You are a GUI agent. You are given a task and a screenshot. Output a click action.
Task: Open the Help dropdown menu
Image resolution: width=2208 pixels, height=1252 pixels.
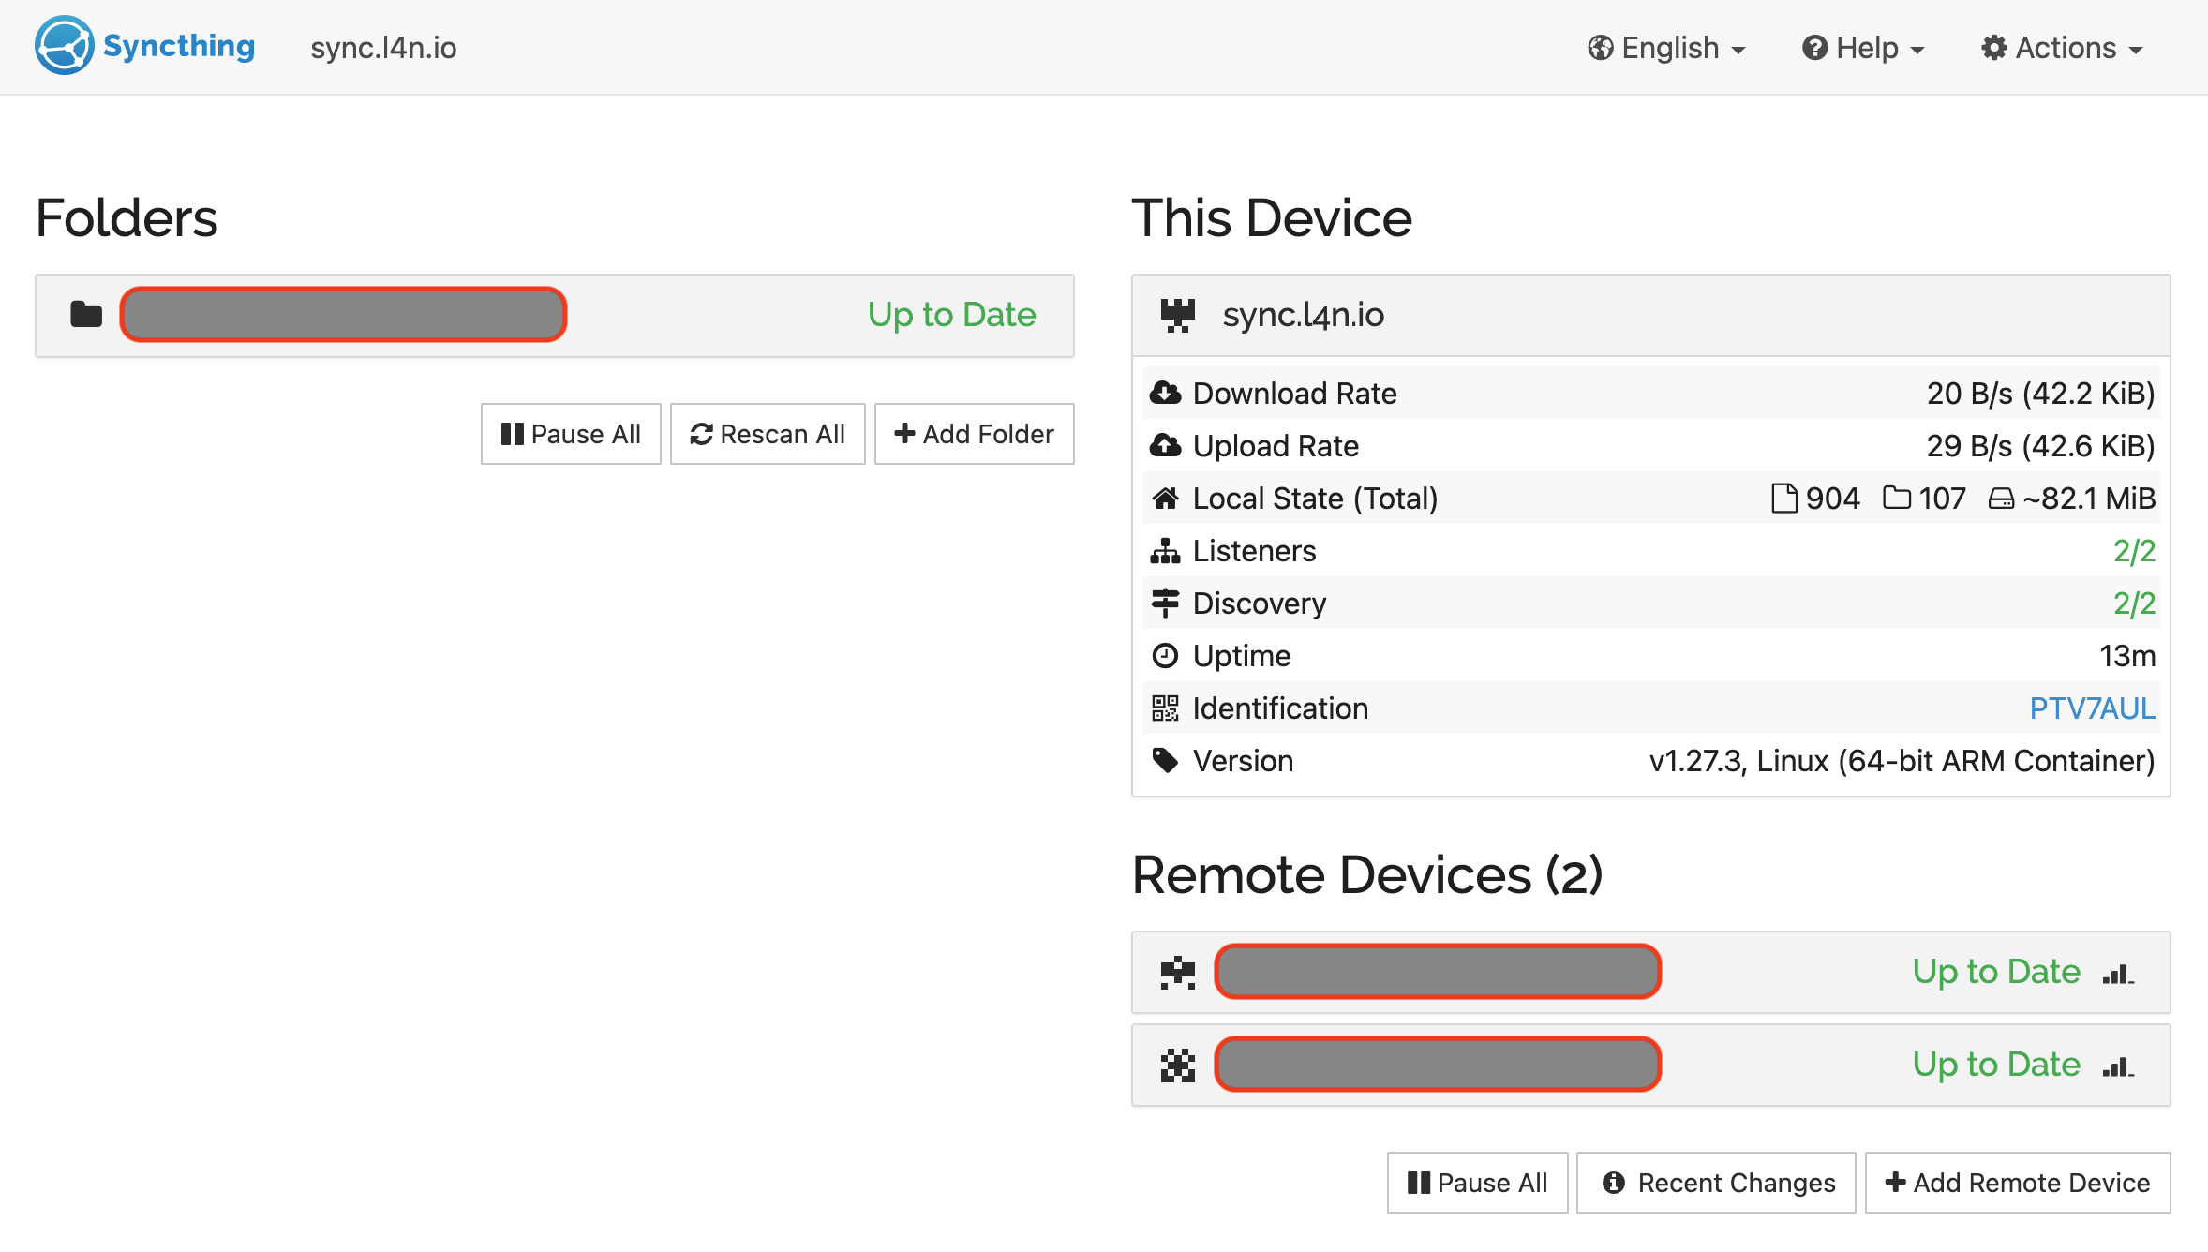click(x=1863, y=48)
